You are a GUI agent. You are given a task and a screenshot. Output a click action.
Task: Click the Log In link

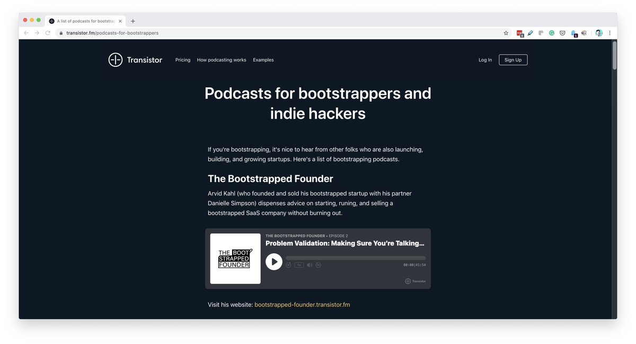[x=485, y=60]
